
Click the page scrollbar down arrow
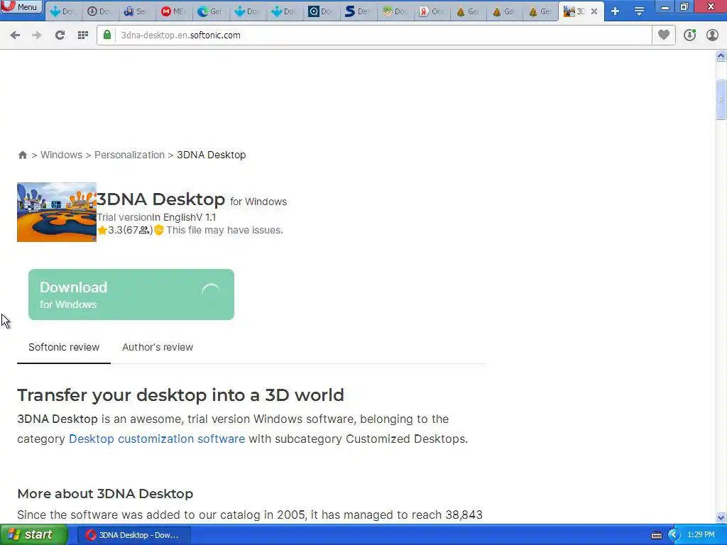coord(721,517)
